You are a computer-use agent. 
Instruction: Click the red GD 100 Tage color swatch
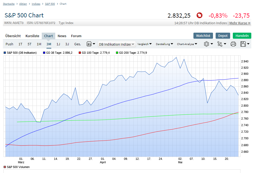[80, 53]
